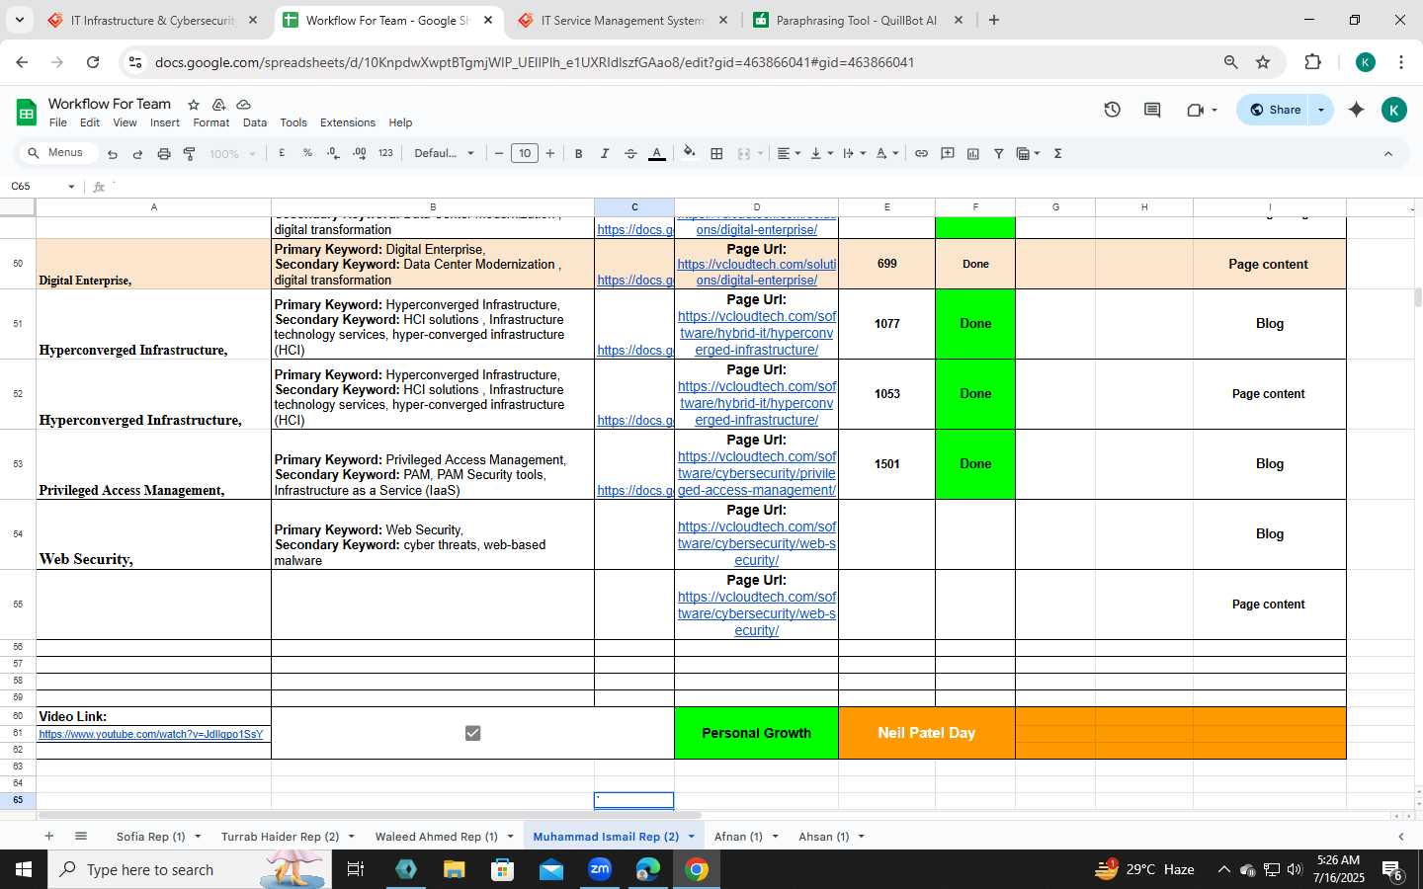Switch to the Waleed Ahmed Rep (1) sheet

[436, 837]
